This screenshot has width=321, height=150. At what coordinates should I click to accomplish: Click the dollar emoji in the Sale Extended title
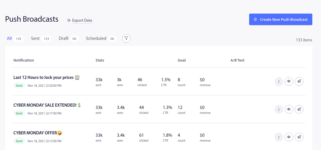coord(79,105)
